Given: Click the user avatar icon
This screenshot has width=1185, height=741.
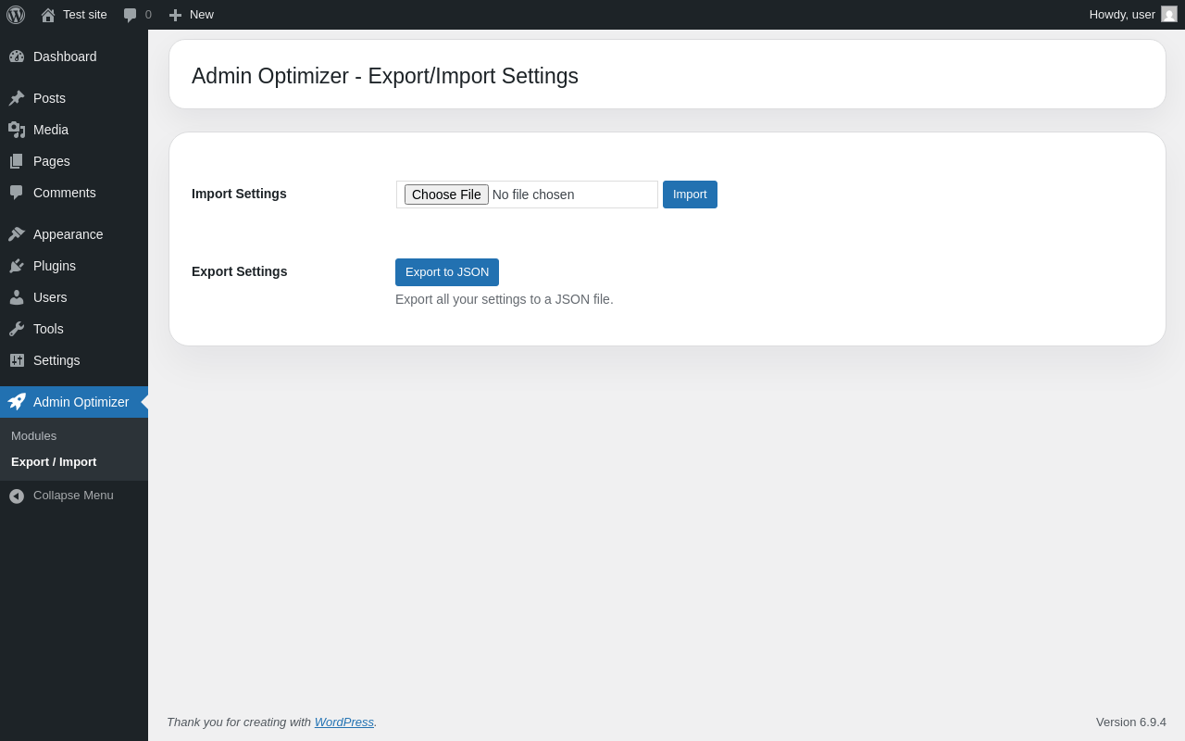Looking at the screenshot, I should coord(1169,14).
